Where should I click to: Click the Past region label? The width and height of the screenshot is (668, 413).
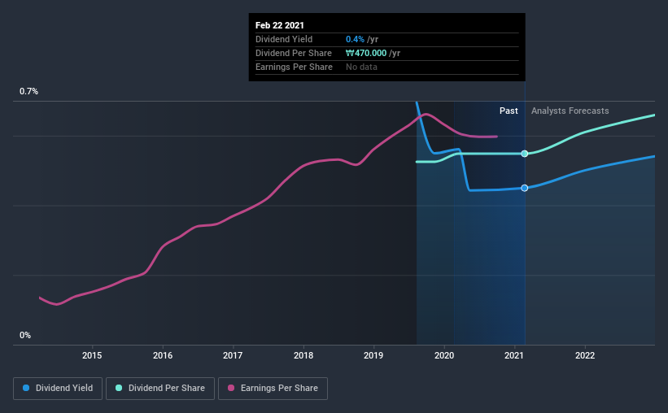click(x=509, y=111)
